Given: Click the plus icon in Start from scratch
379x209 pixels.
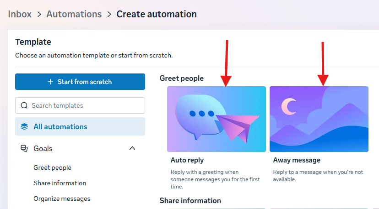Looking at the screenshot, I should tap(50, 82).
